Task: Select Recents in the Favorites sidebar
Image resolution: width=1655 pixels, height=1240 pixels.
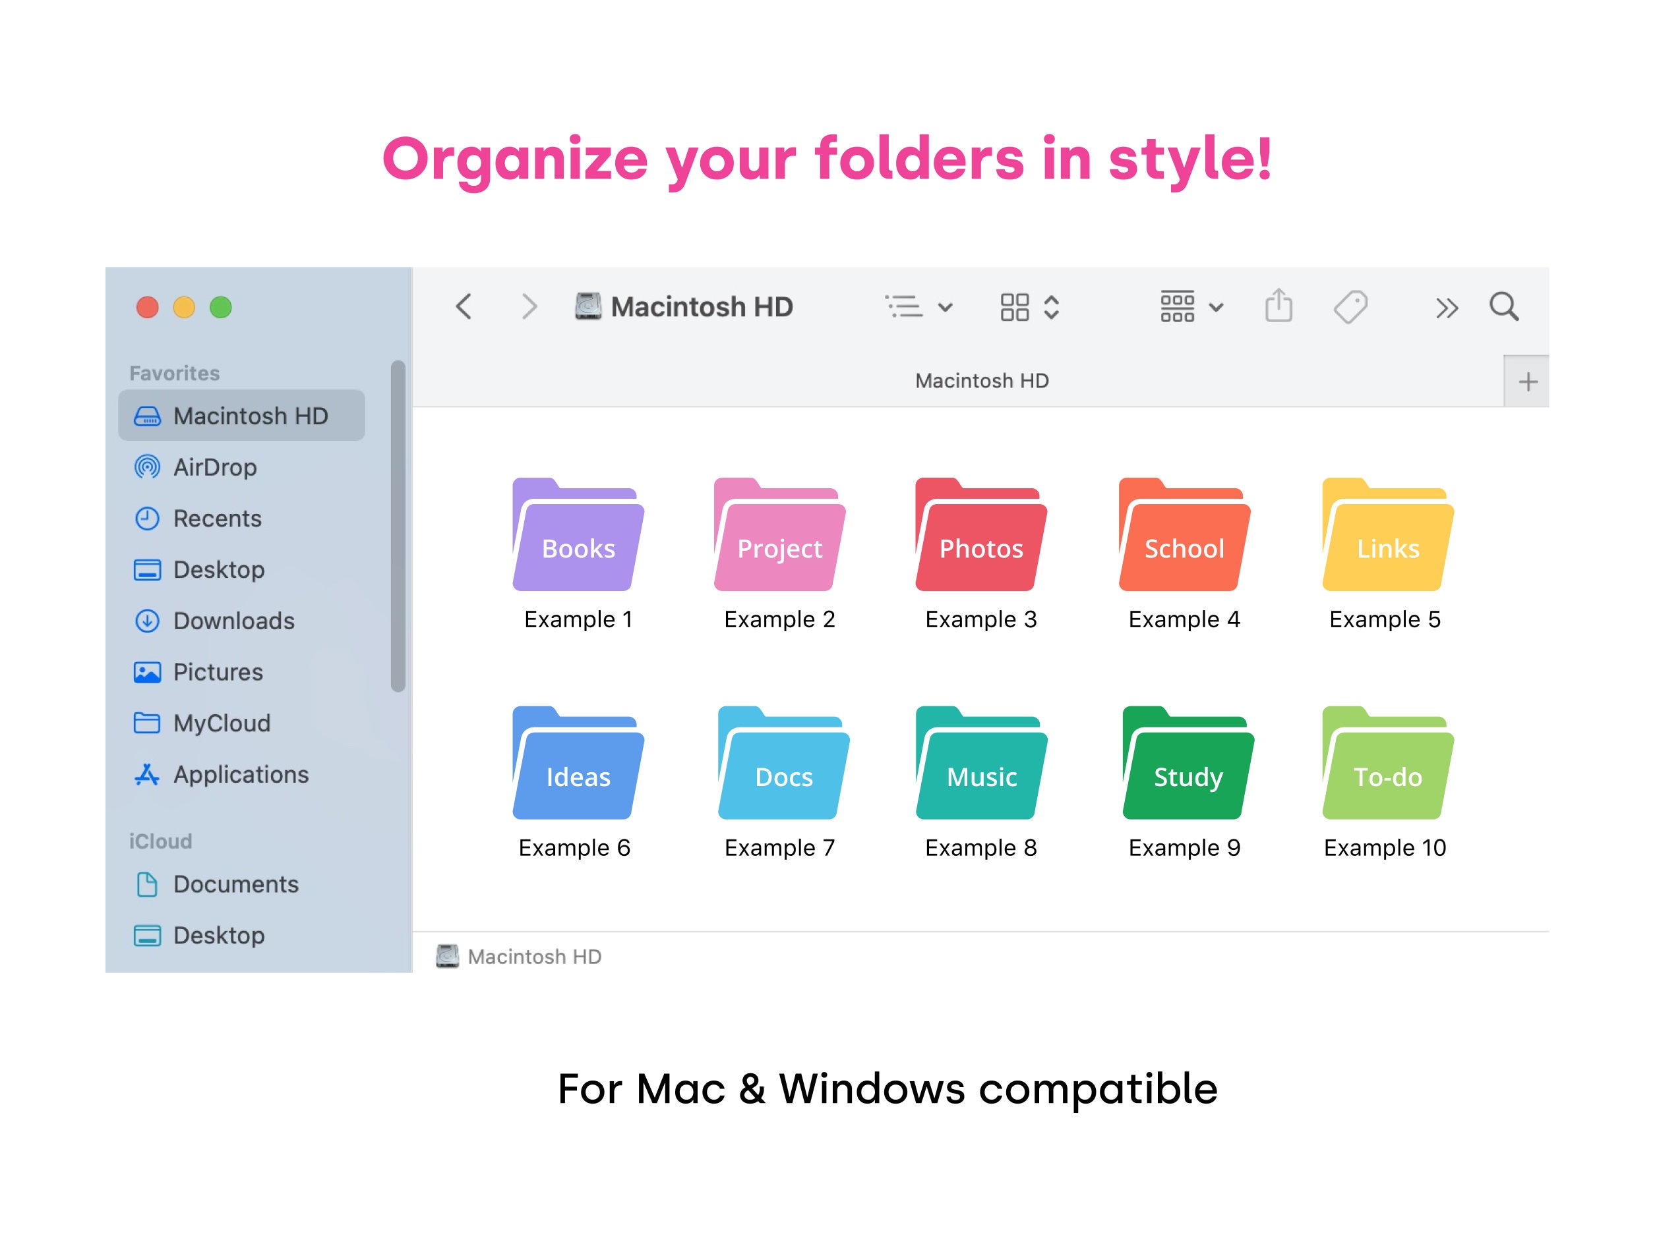Action: [x=216, y=518]
